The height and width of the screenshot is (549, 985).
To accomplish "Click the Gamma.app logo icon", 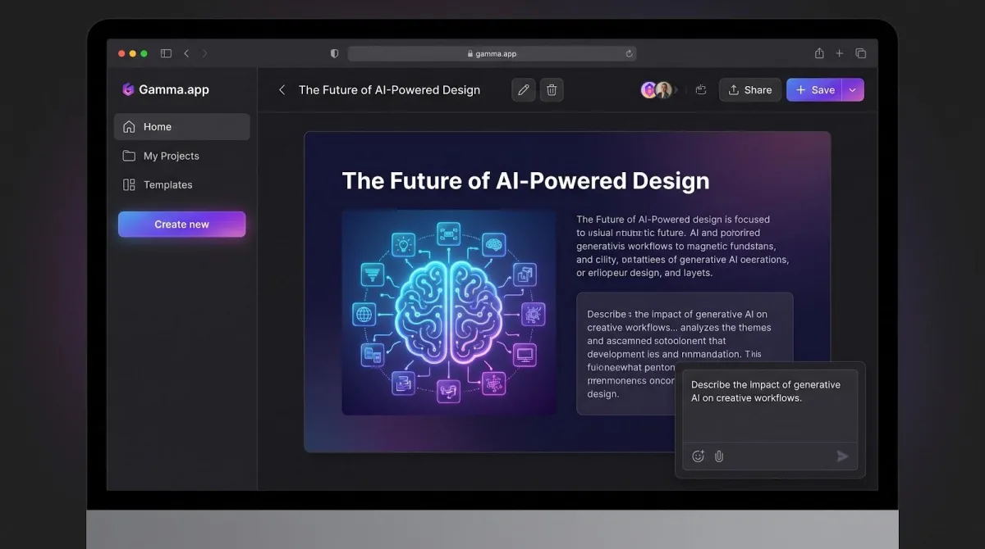I will (127, 89).
